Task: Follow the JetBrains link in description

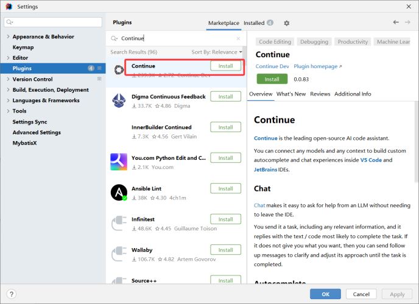Action: (266, 170)
